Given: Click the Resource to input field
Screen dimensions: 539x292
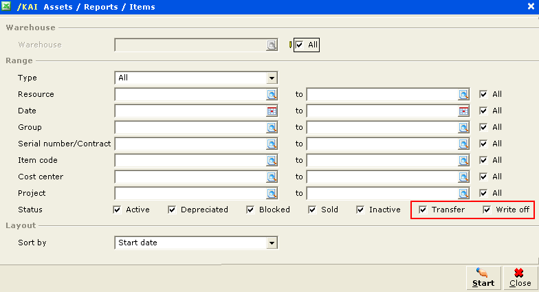Looking at the screenshot, I should click(382, 95).
